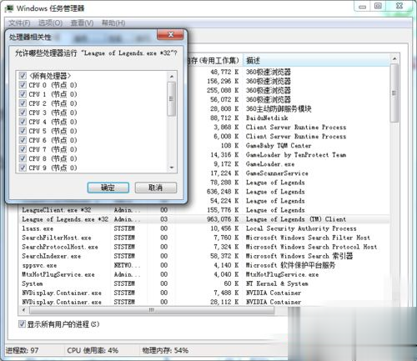Sort by the 描述 column header
This screenshot has height=361, width=417.
(316, 60)
